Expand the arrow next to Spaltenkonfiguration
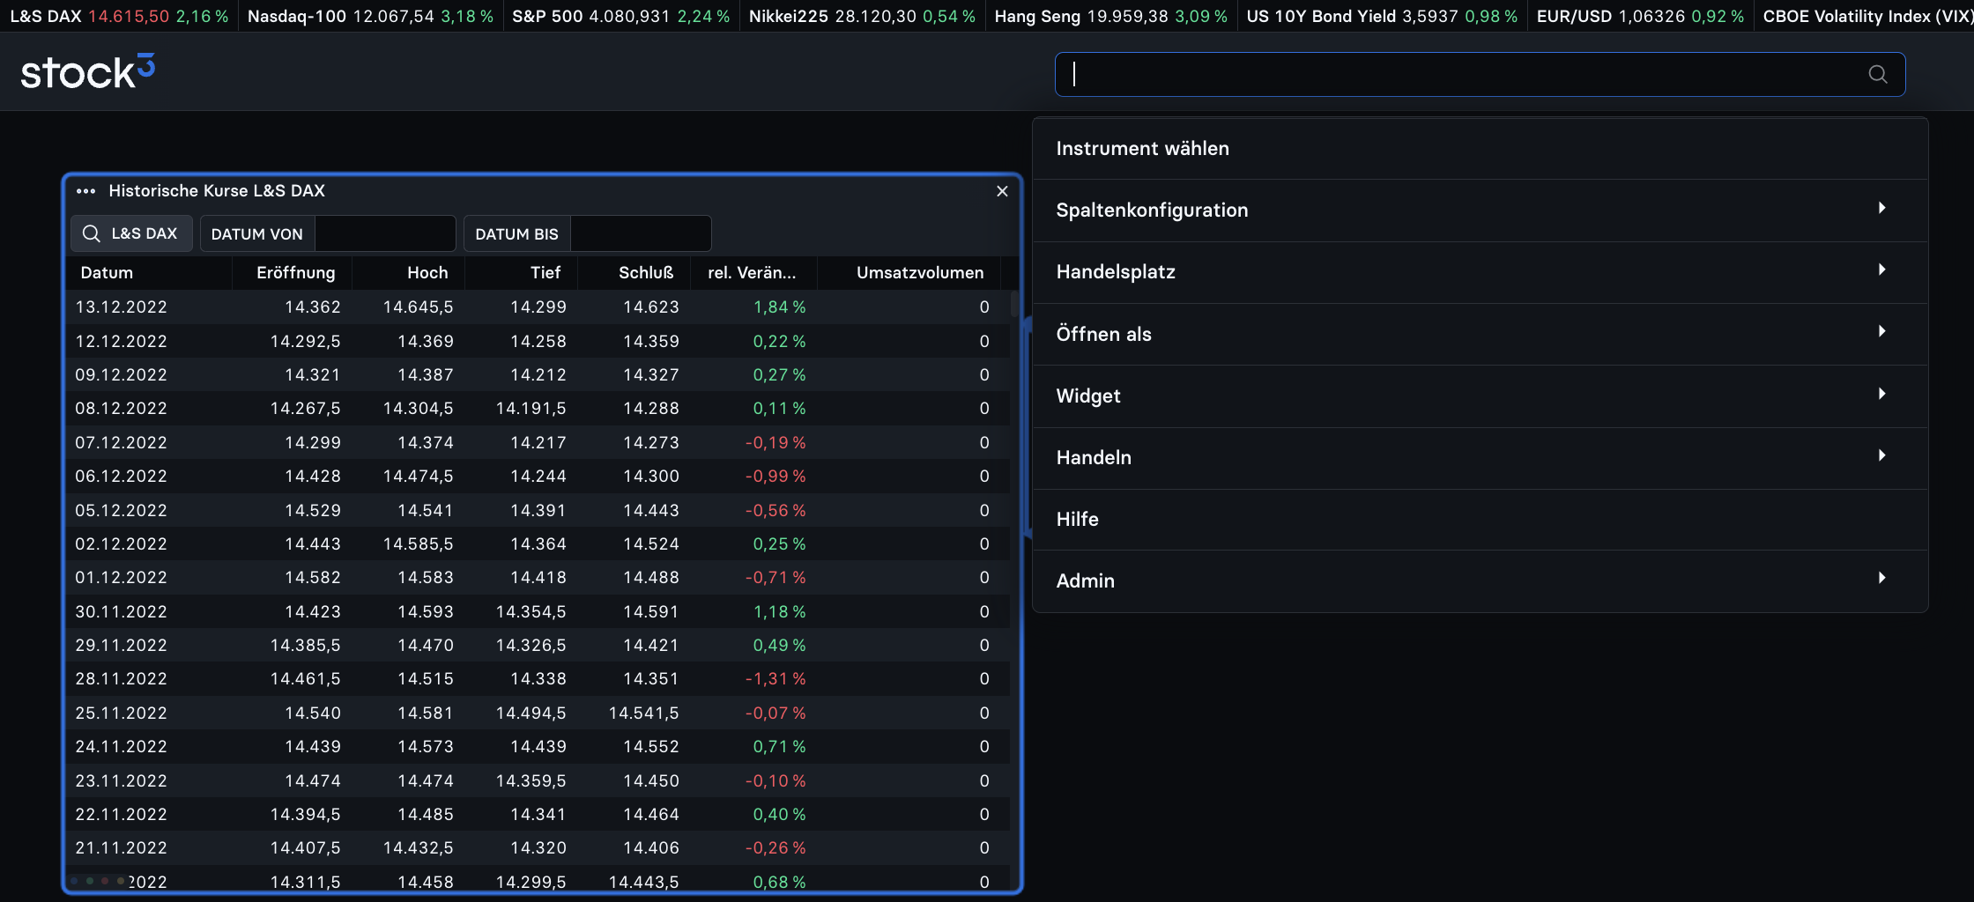This screenshot has width=1974, height=902. (x=1881, y=208)
